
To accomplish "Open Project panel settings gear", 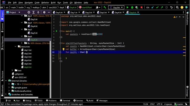I will click(x=44, y=12).
